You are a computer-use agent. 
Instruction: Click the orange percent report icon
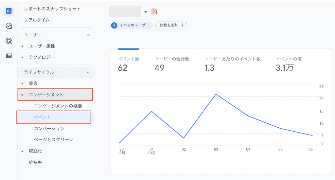click(x=154, y=11)
